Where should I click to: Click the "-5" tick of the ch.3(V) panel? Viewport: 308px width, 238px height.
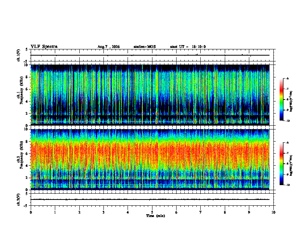(26, 206)
